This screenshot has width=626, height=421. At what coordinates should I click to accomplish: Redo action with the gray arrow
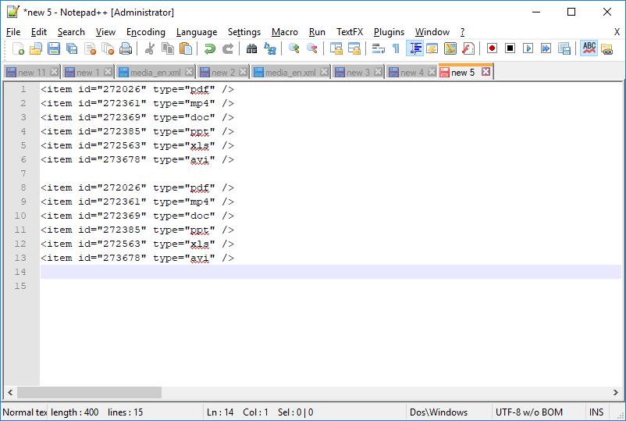(x=228, y=48)
